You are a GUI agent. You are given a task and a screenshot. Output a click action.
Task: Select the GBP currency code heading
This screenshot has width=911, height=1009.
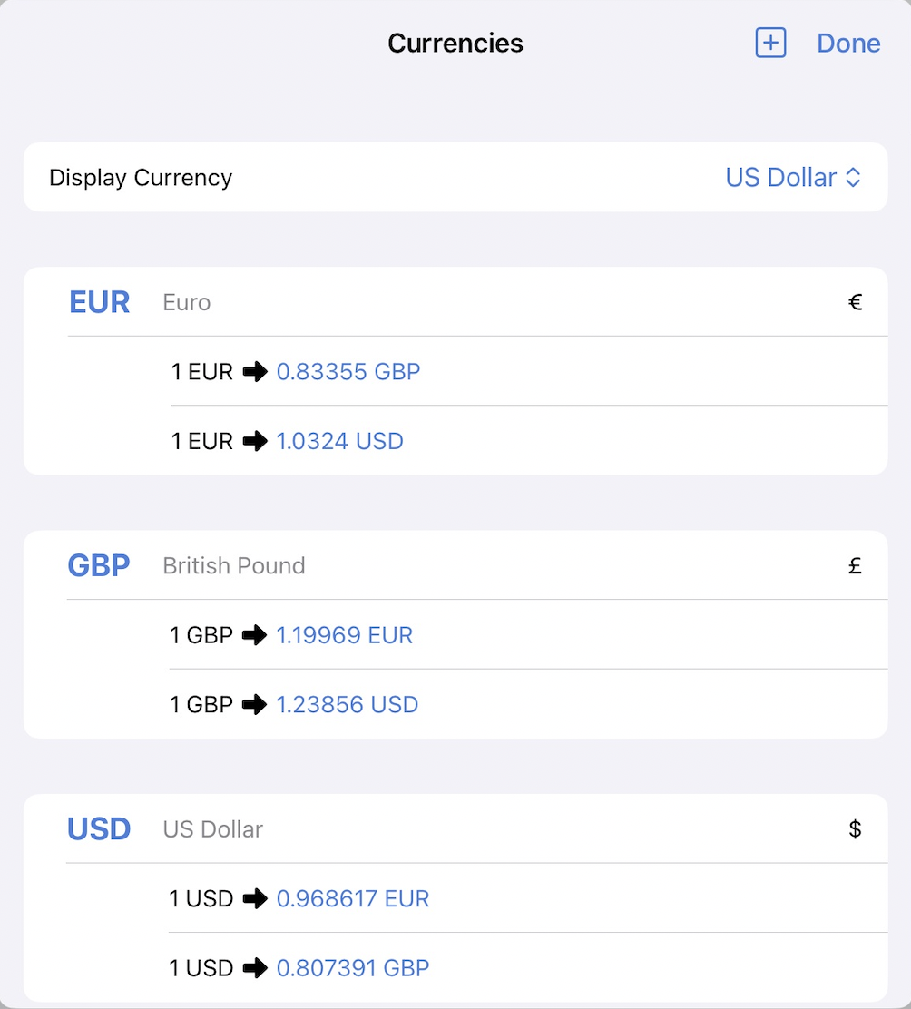(x=99, y=566)
